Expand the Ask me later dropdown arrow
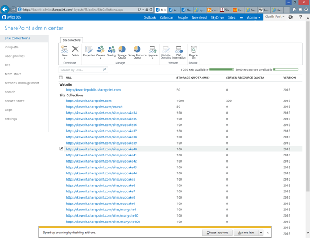Viewport: 310px width, 238px height. coord(261,233)
